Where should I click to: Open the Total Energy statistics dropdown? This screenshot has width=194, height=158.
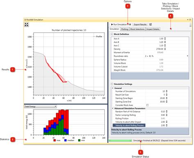41,106
